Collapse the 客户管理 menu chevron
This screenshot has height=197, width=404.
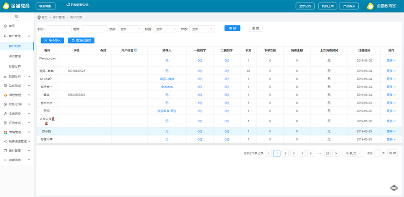(29, 36)
